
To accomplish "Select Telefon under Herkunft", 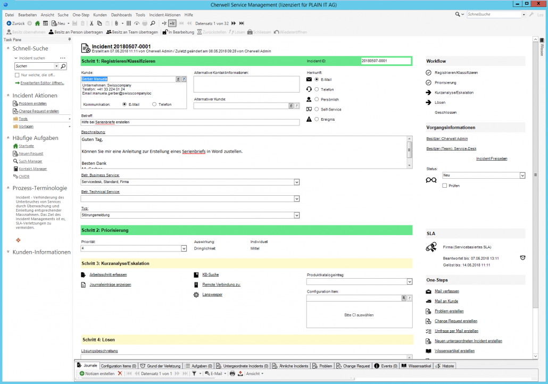I will (317, 89).
